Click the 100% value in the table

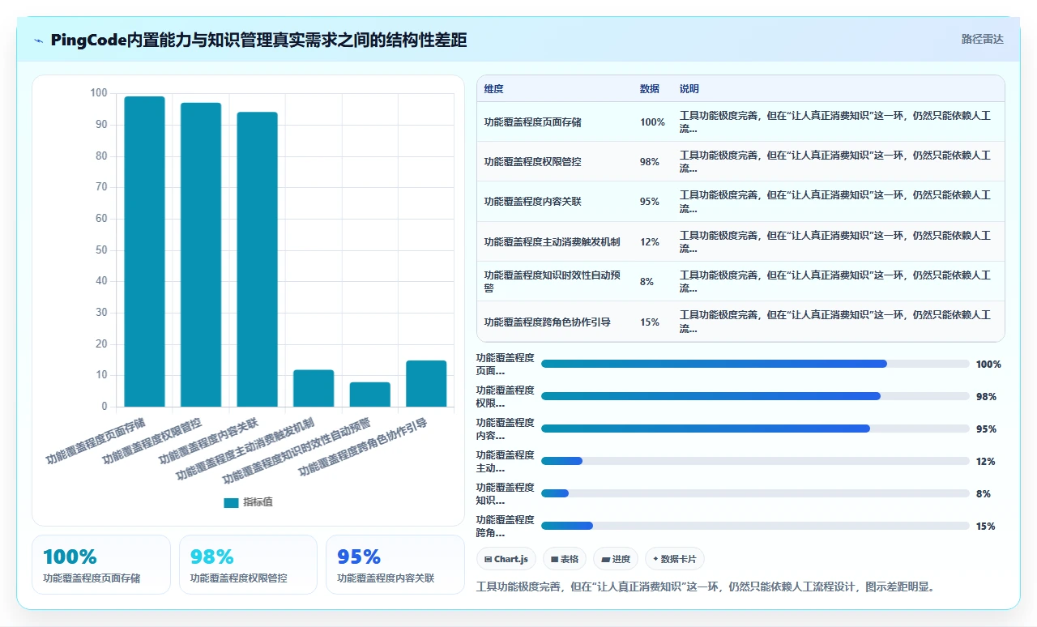click(652, 122)
